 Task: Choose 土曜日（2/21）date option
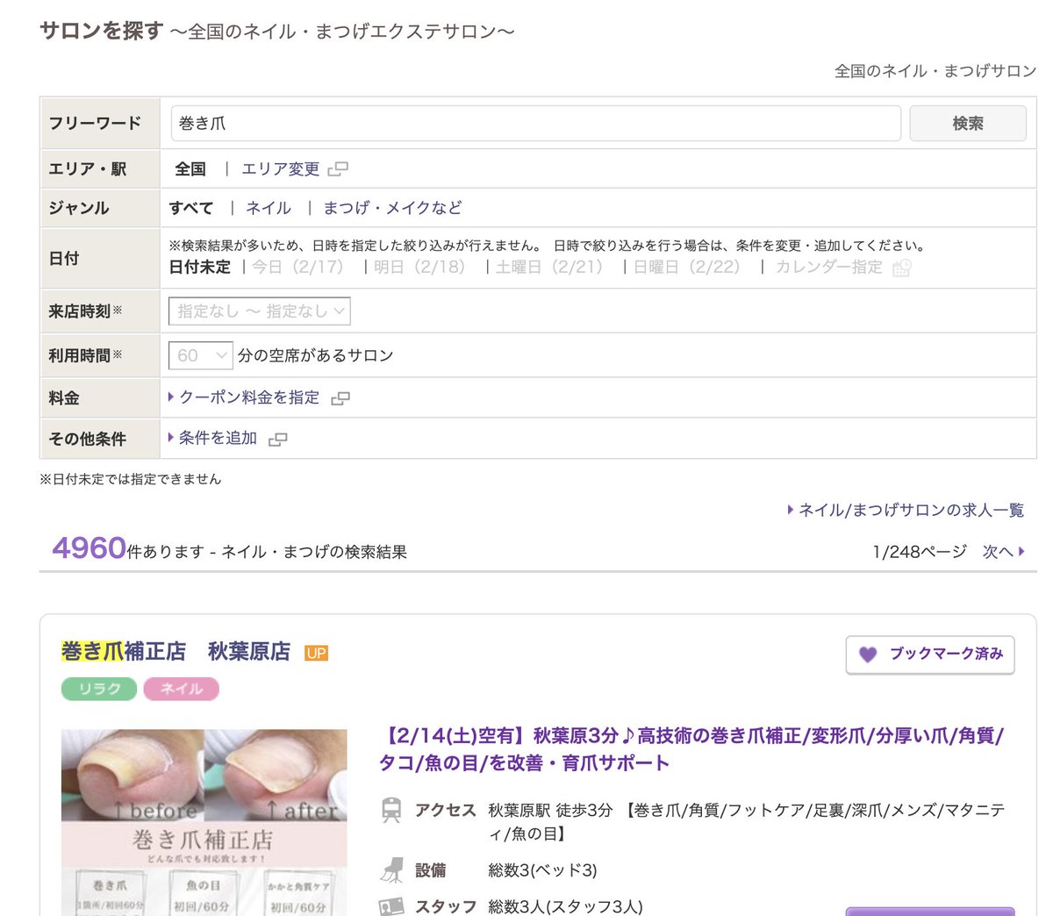[x=550, y=267]
